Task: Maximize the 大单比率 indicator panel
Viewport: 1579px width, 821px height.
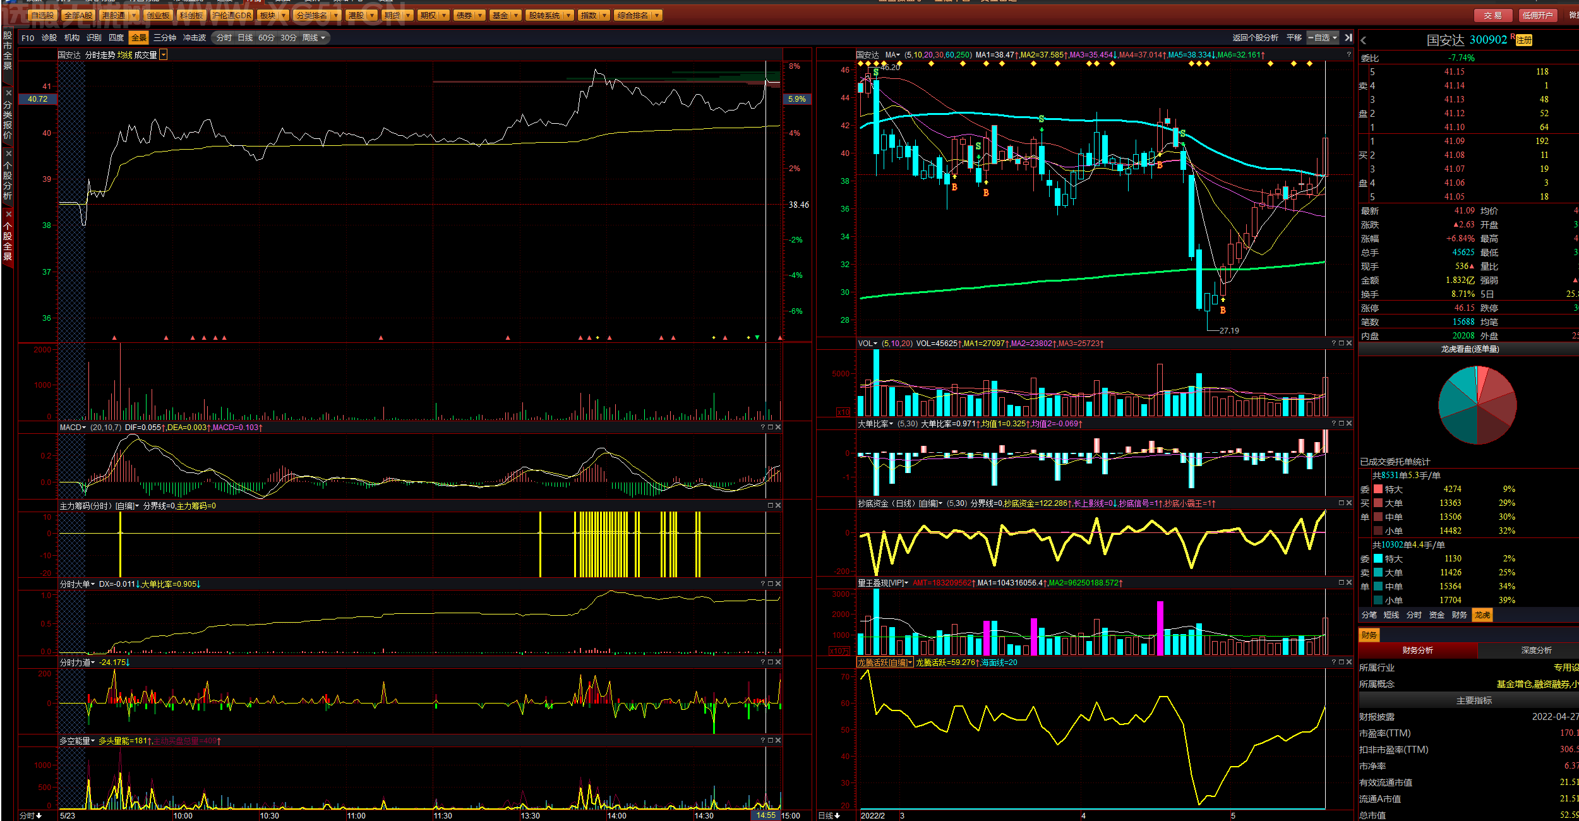Action: tap(1342, 423)
